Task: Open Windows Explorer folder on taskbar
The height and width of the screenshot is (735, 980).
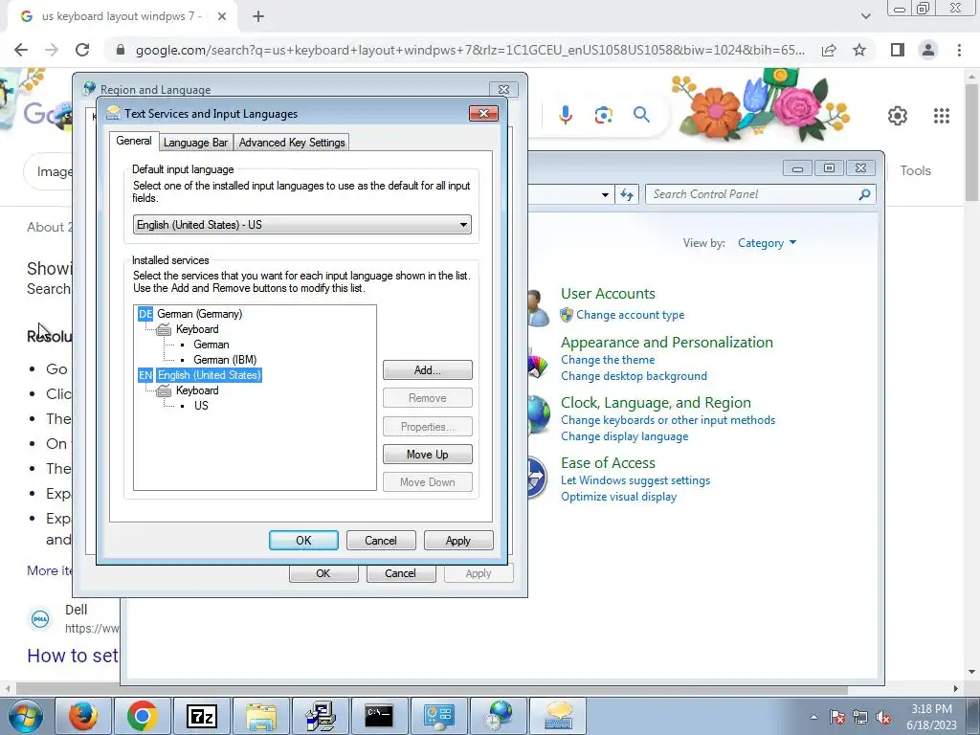Action: (260, 716)
